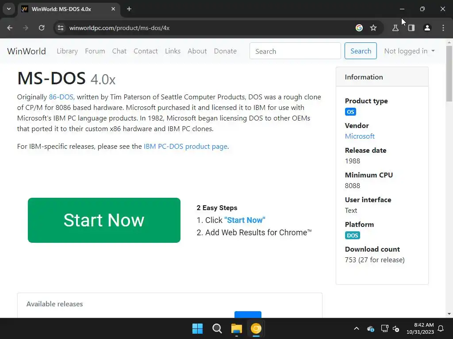The width and height of the screenshot is (453, 339).
Task: Click the "Start Now" text link in the steps
Action: 245,220
